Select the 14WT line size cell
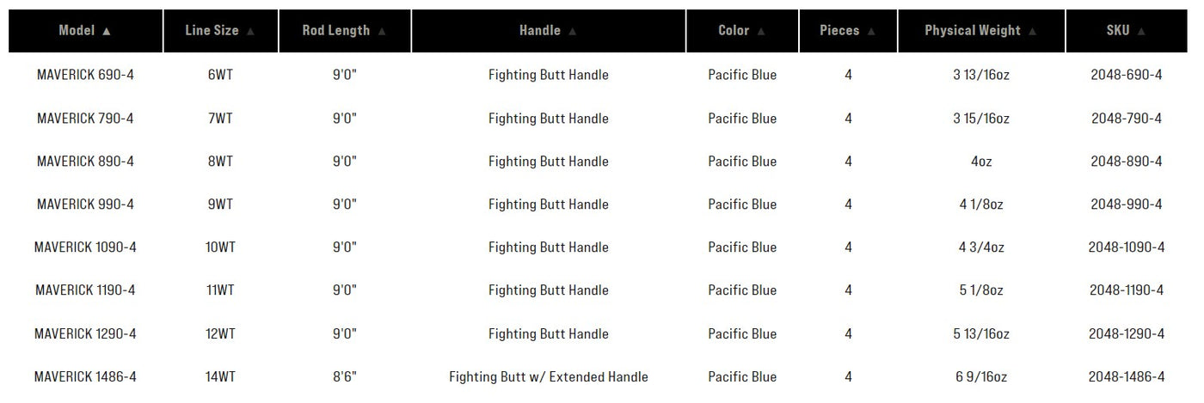The image size is (1204, 403). [x=220, y=376]
